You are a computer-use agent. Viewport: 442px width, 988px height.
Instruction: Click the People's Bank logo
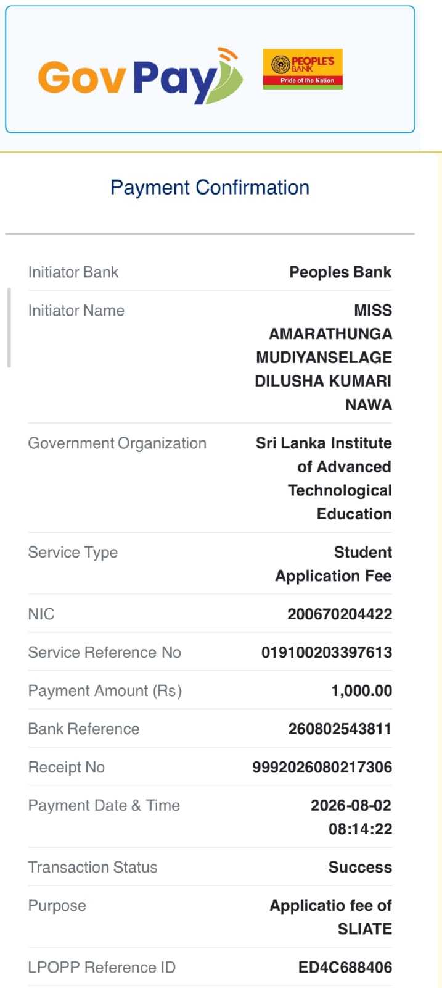[303, 69]
